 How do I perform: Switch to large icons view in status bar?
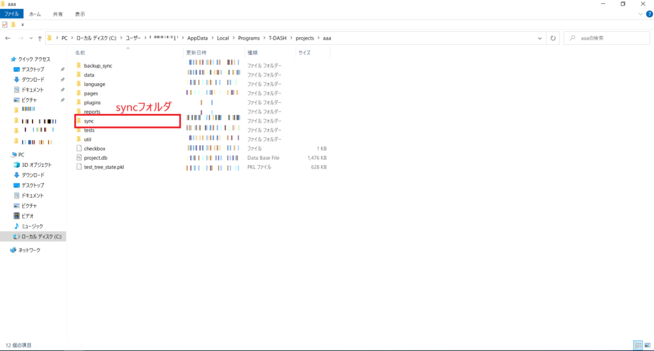pyautogui.click(x=648, y=345)
